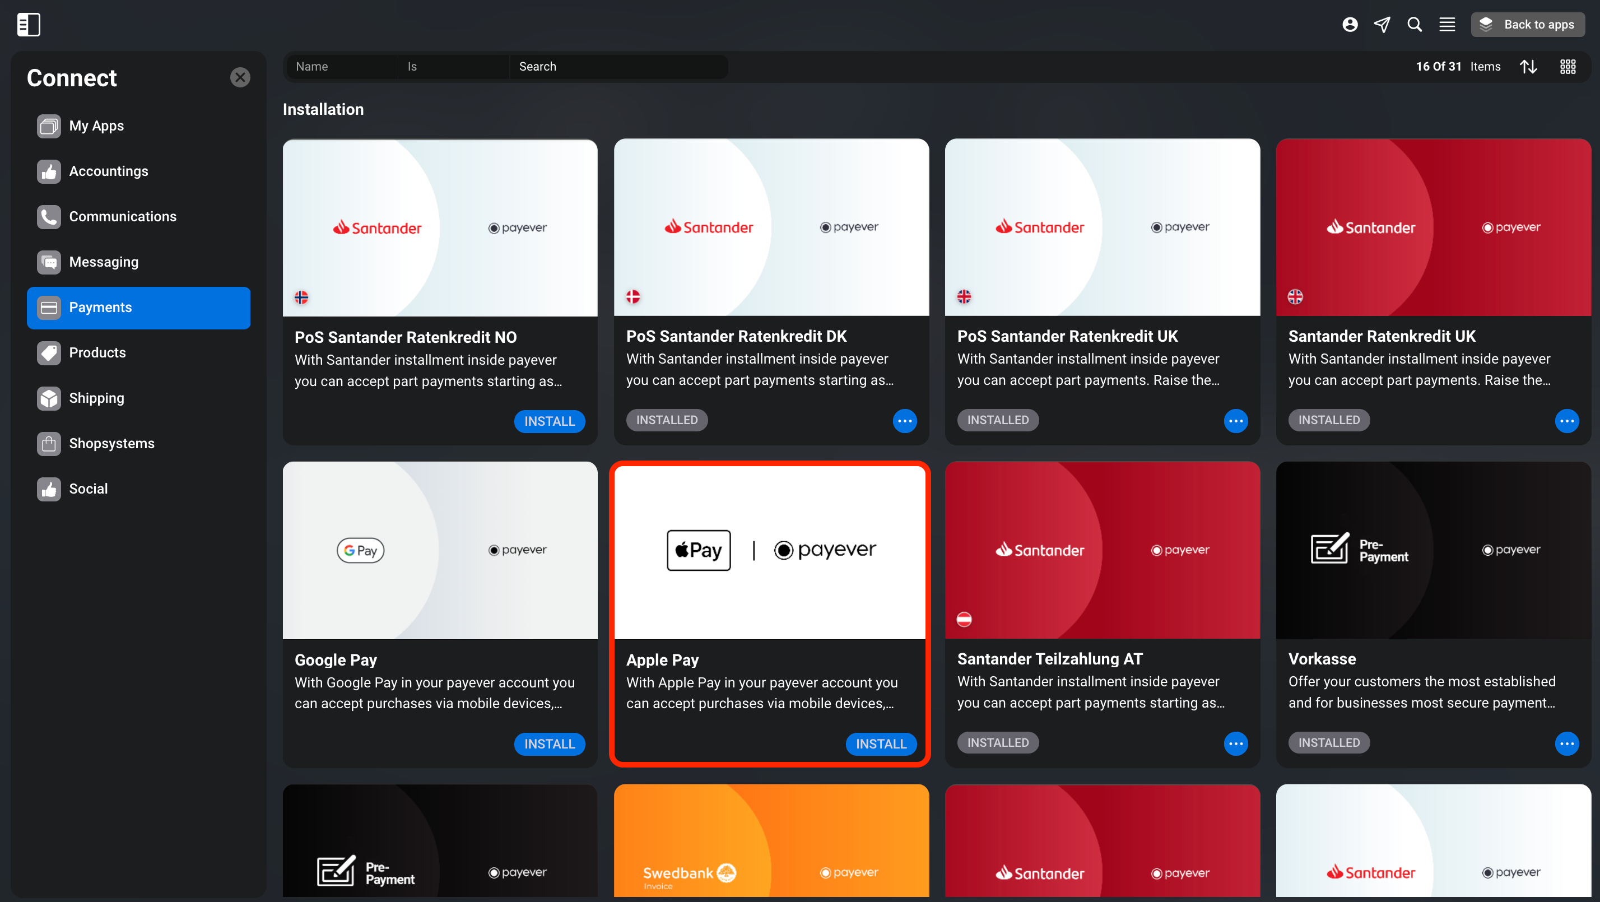Click the sort order arrows icon

tap(1528, 67)
